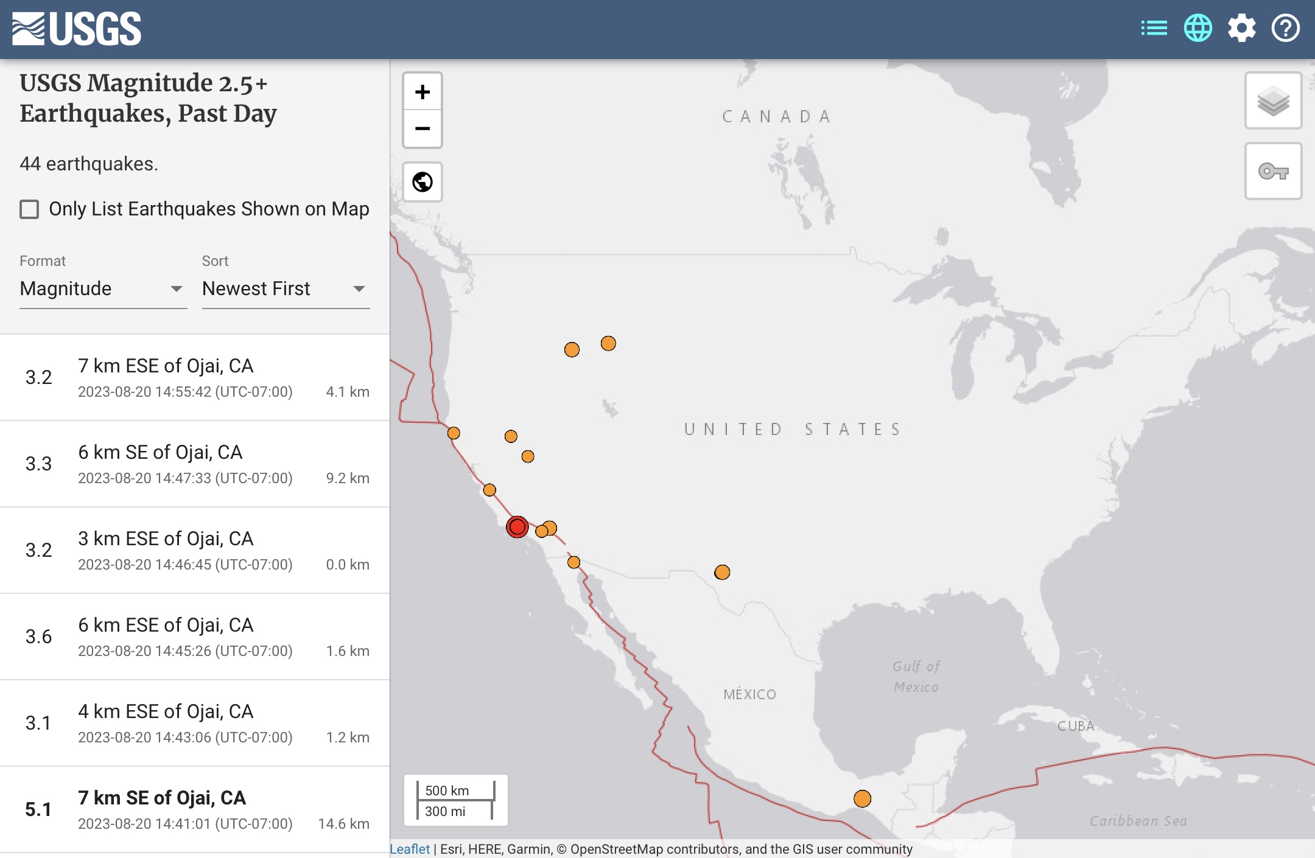Viewport: 1315px width, 858px height.
Task: Open the Format Magnitude dropdown
Action: (103, 288)
